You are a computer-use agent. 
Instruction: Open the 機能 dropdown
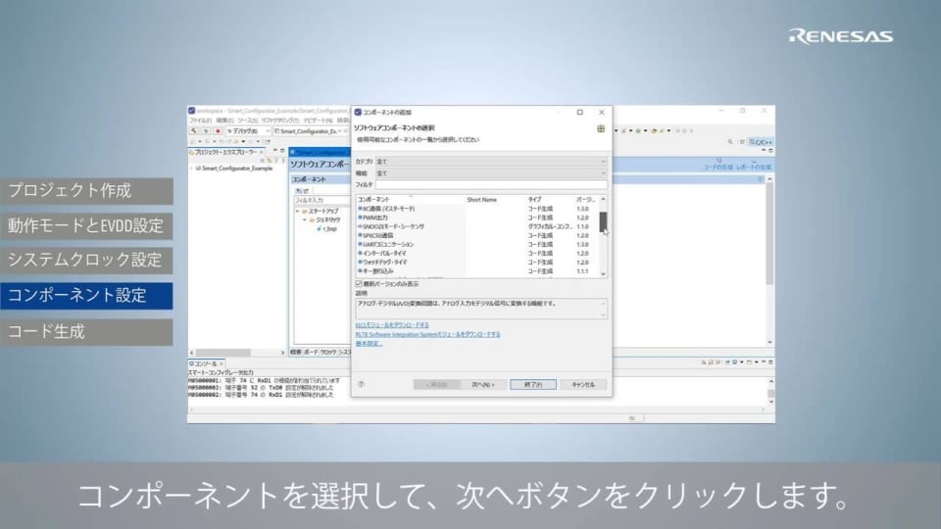(490, 172)
